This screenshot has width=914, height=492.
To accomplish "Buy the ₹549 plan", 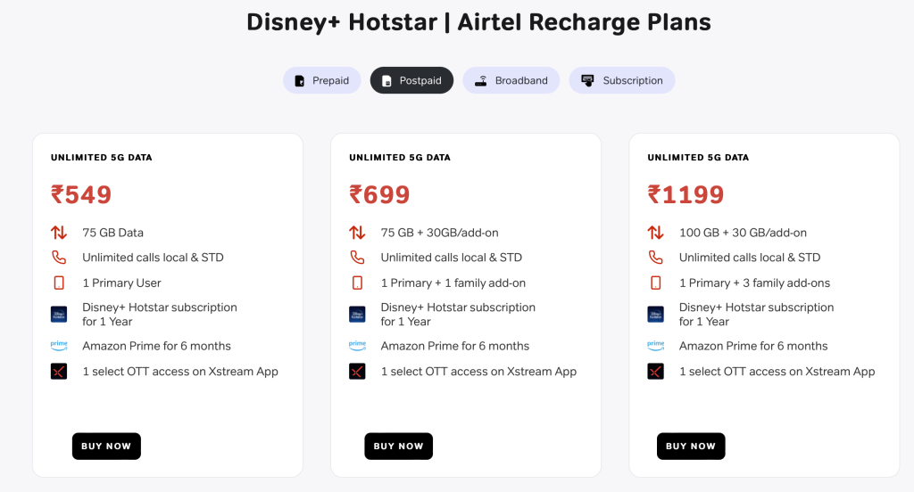I will coord(106,446).
